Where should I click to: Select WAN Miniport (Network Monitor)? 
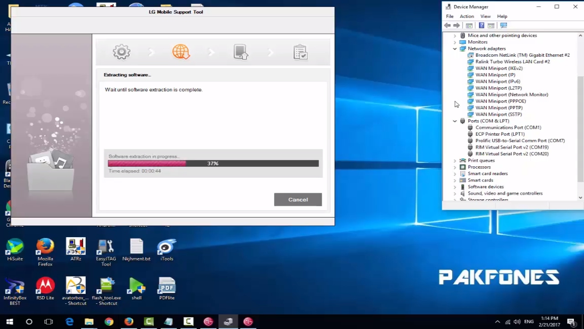pyautogui.click(x=512, y=95)
